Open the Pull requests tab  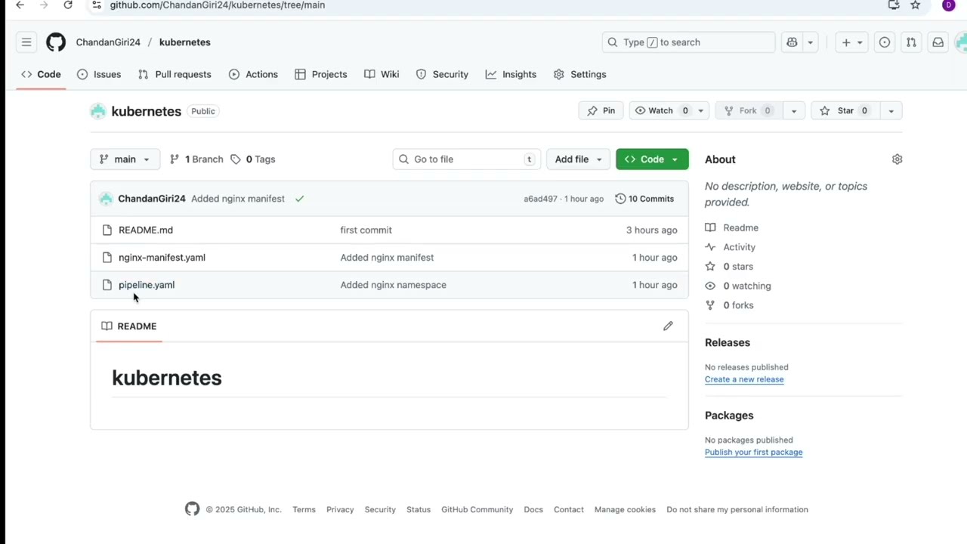click(x=175, y=74)
